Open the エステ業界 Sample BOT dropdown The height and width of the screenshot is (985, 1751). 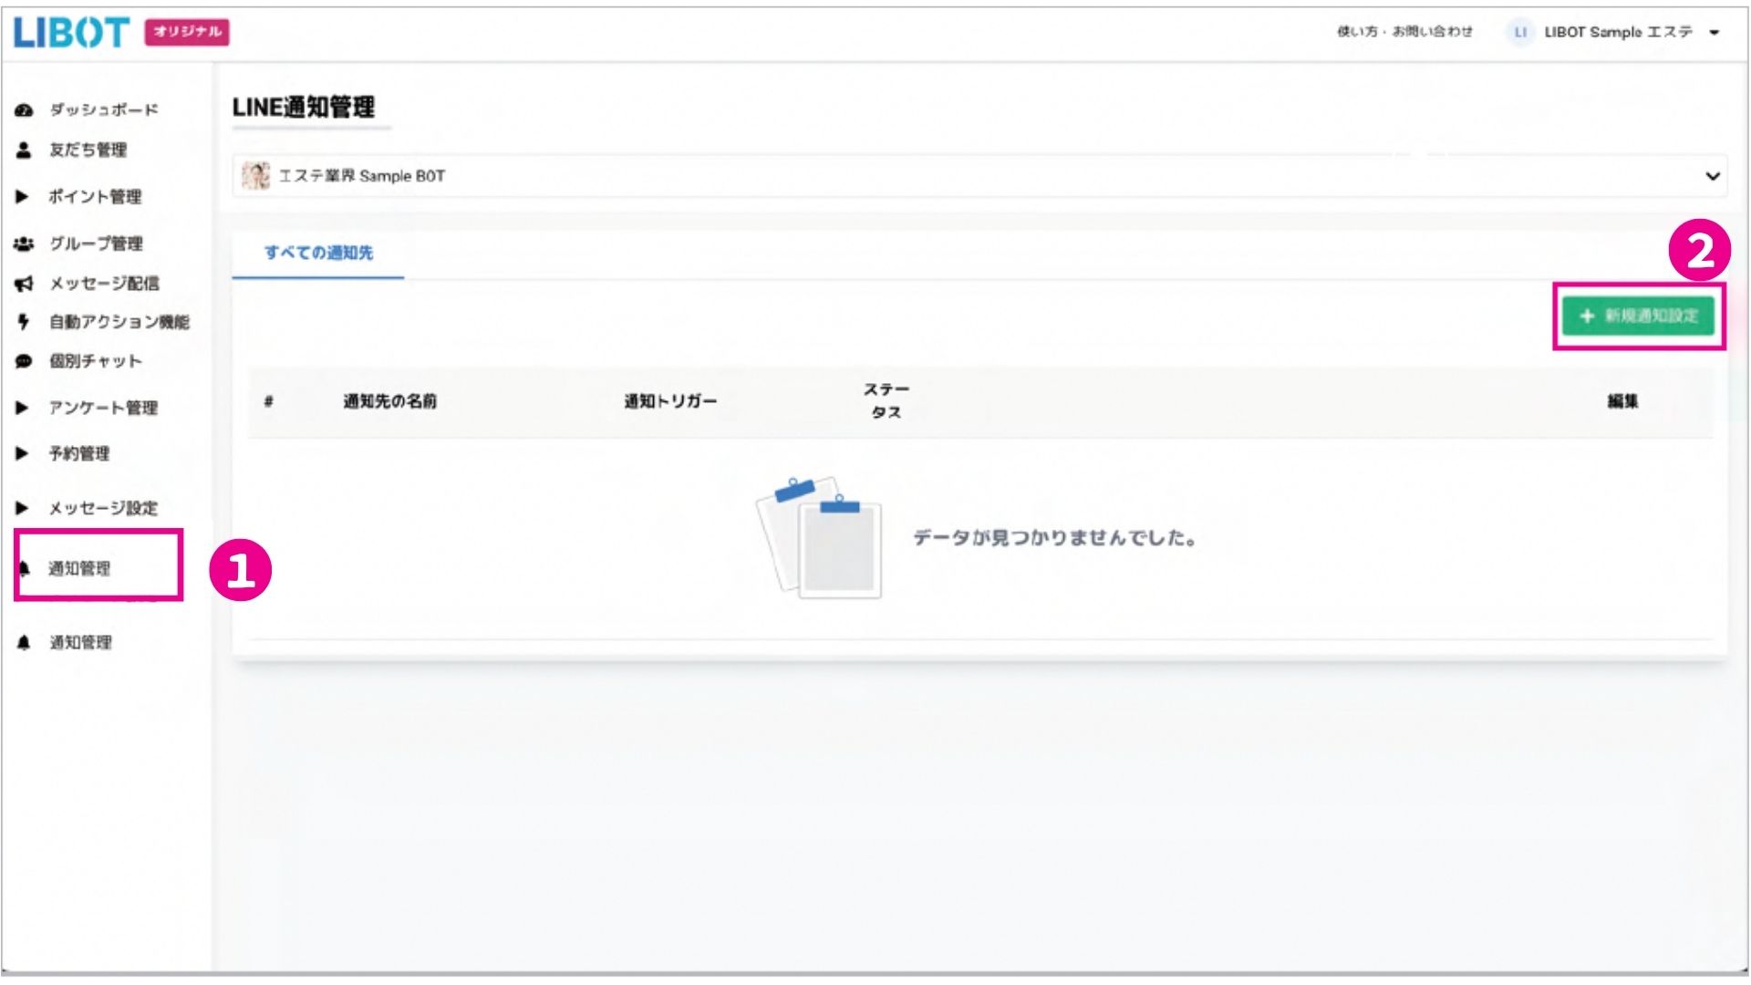(x=979, y=176)
